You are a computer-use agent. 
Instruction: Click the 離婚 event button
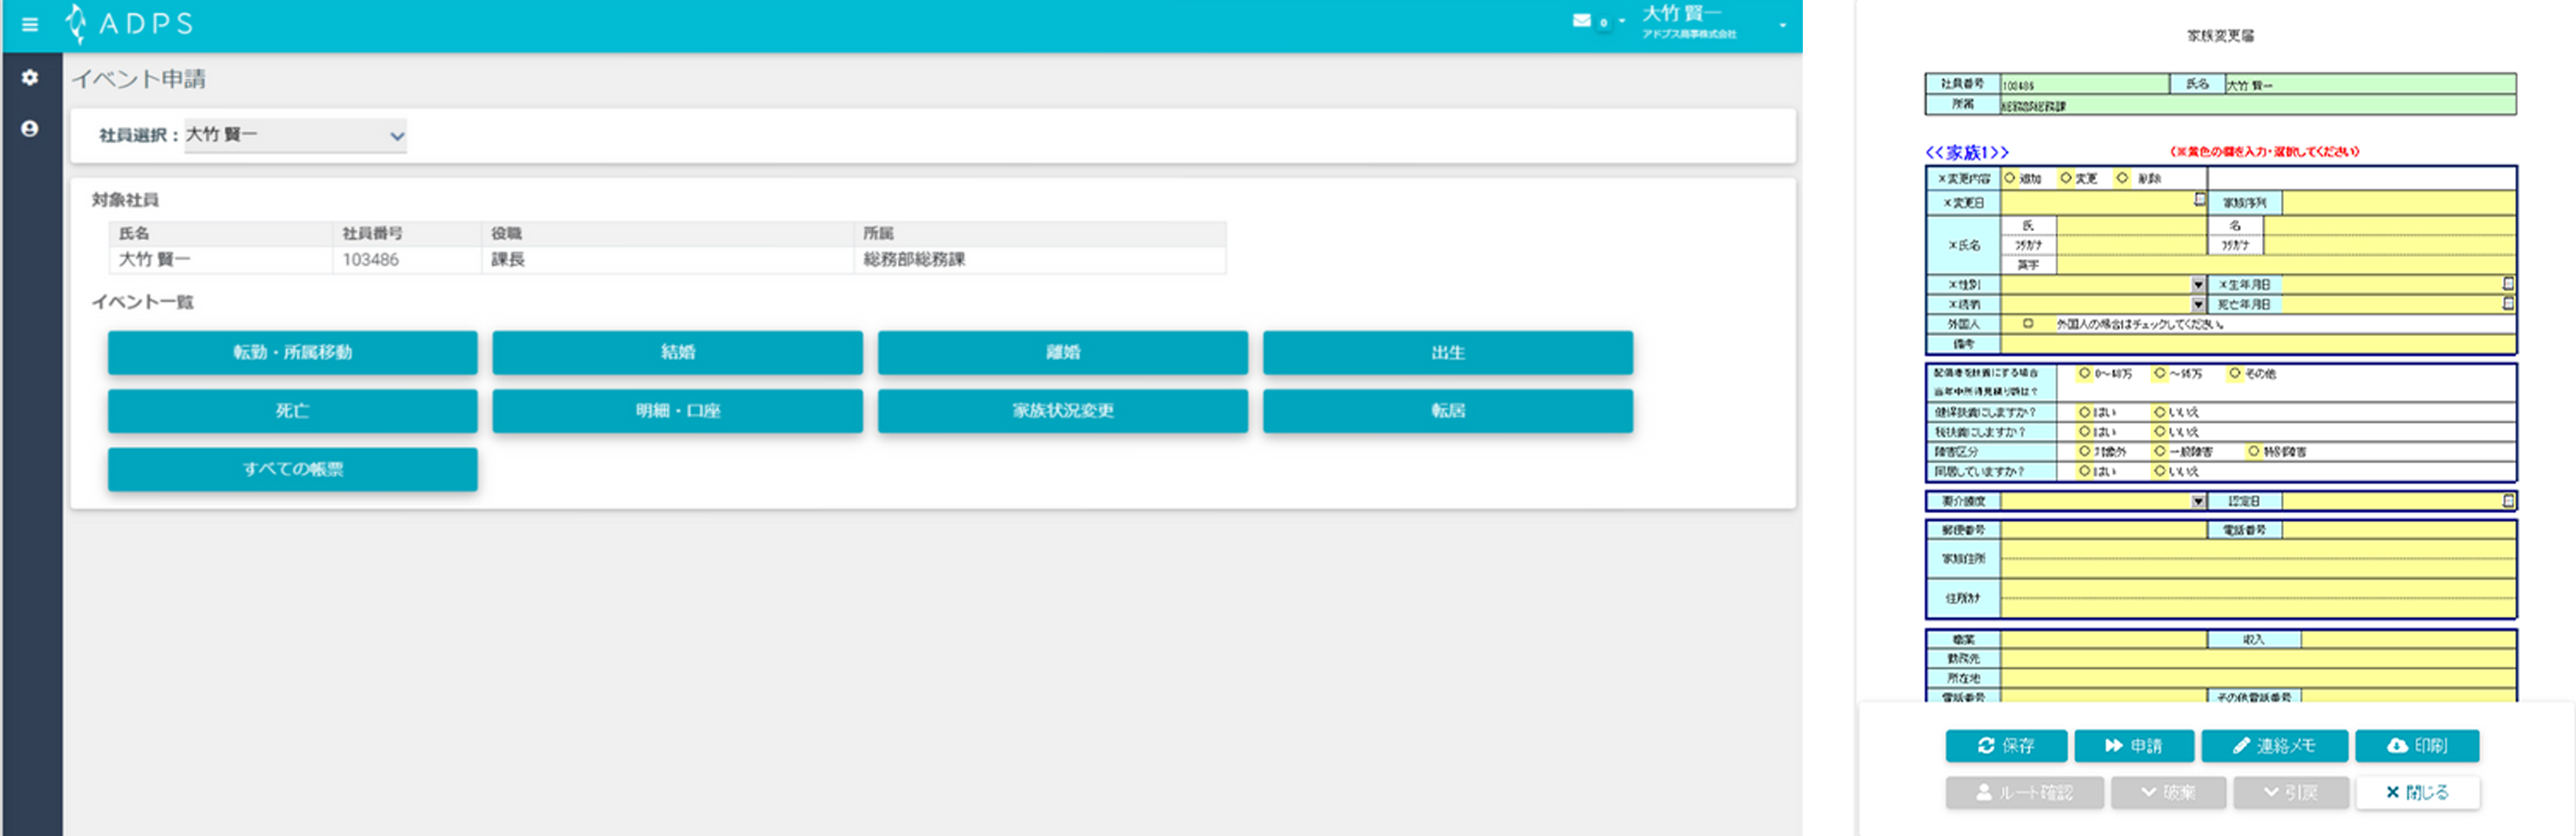(1063, 352)
